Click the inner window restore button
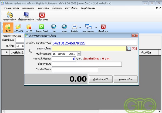Image resolution: width=162 pixels, height=113 pixels. coord(157,8)
